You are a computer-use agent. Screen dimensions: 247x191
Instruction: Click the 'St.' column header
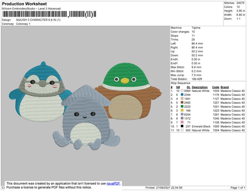(x=189, y=87)
